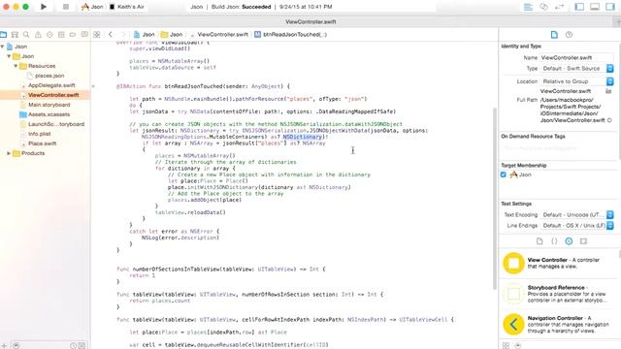Open the Symbol navigator
621x349 pixels.
[x=16, y=35]
